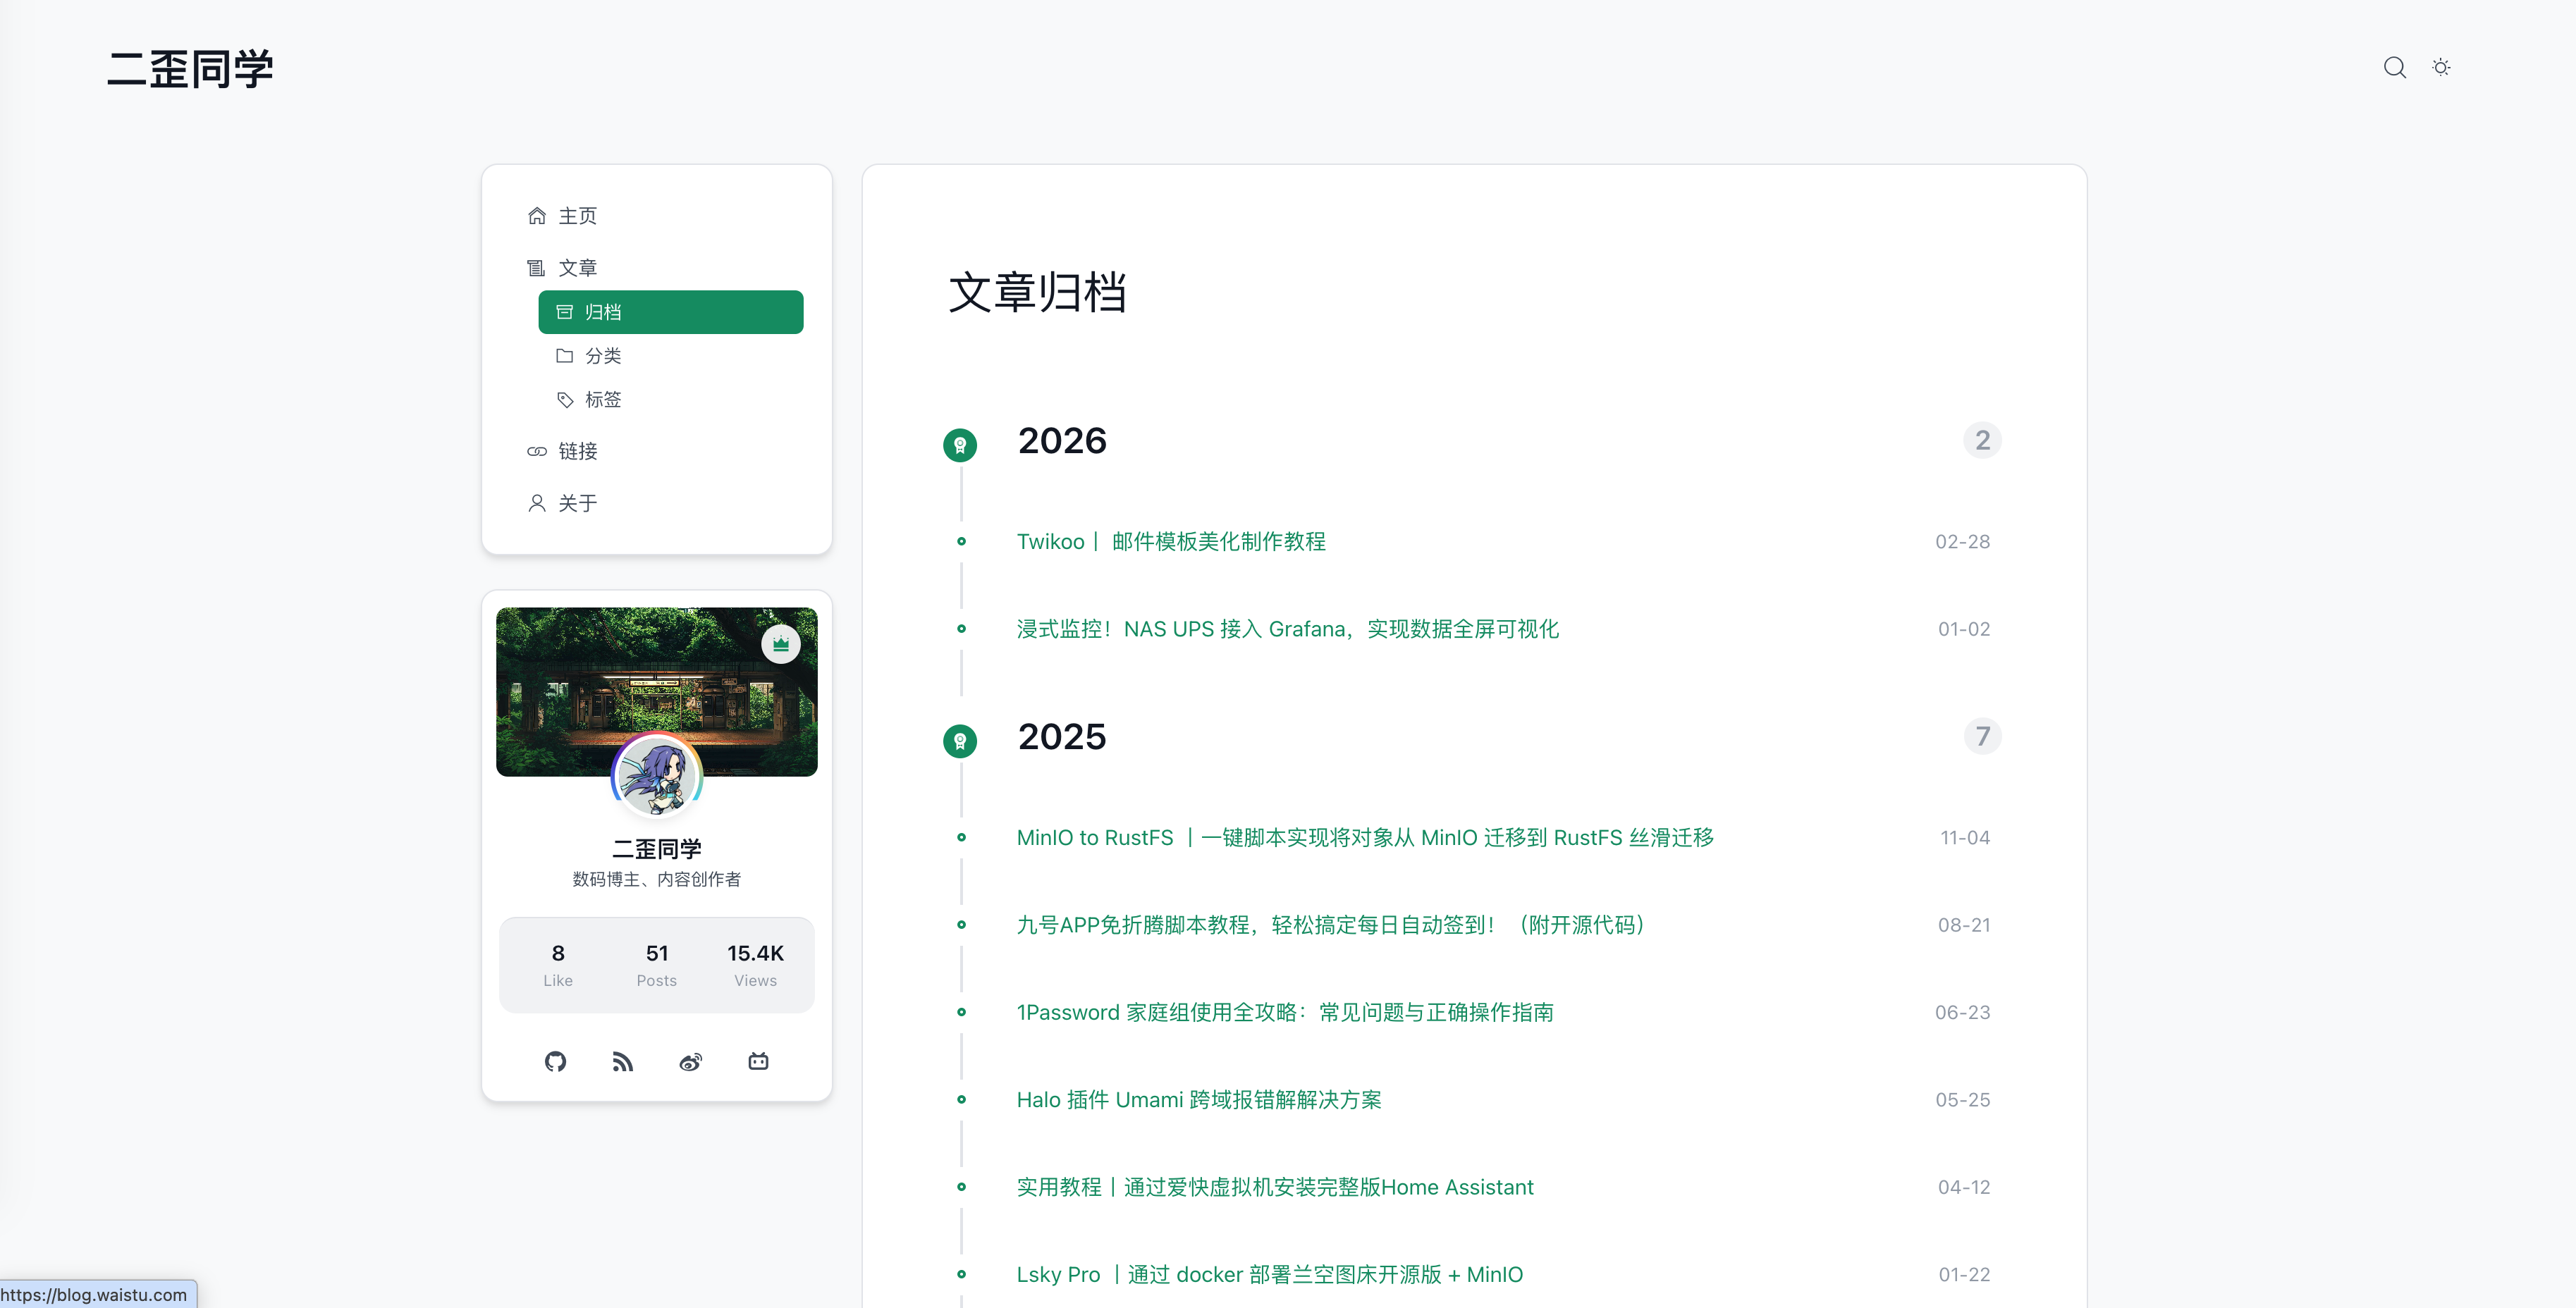Click the RSS feed icon
The height and width of the screenshot is (1308, 2576).
(623, 1061)
